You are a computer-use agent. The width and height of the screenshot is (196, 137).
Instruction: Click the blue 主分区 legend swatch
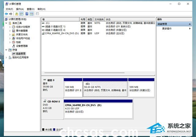click(x=54, y=130)
